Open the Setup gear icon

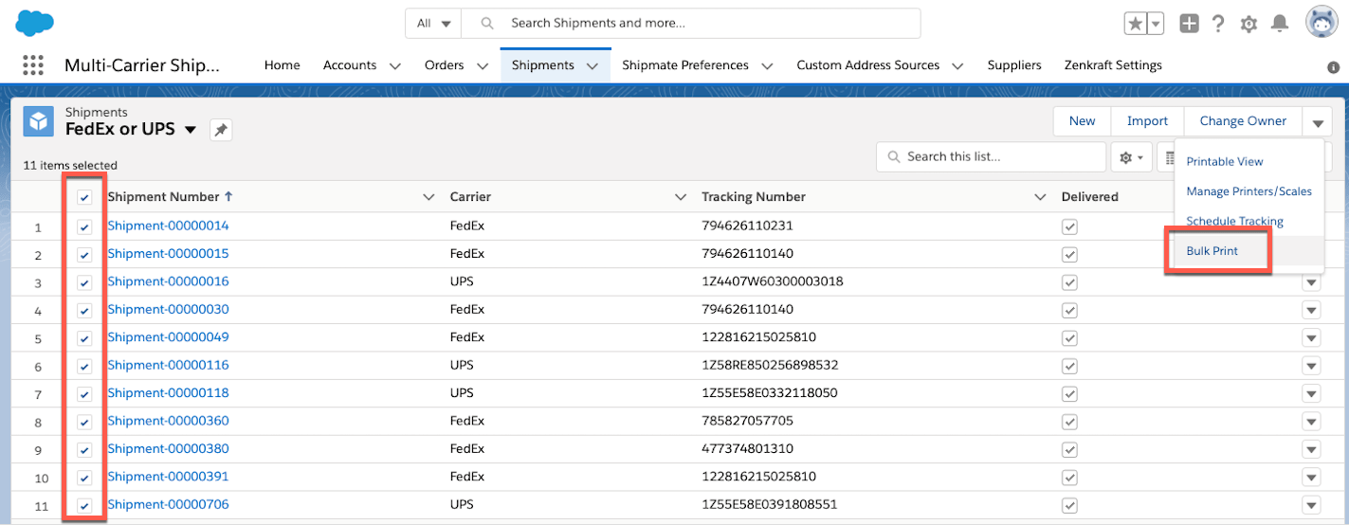[x=1249, y=24]
